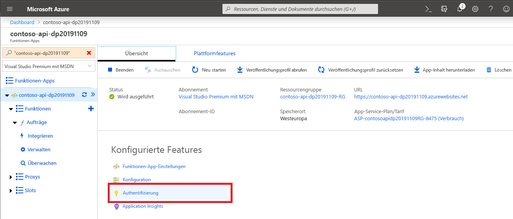Open Funktionen-App-Einstellungen
This screenshot has width=513, height=219.
(154, 166)
